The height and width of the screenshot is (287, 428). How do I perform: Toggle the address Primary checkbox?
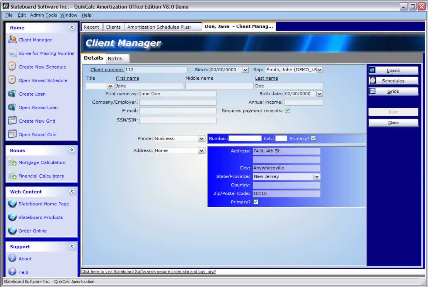click(256, 202)
